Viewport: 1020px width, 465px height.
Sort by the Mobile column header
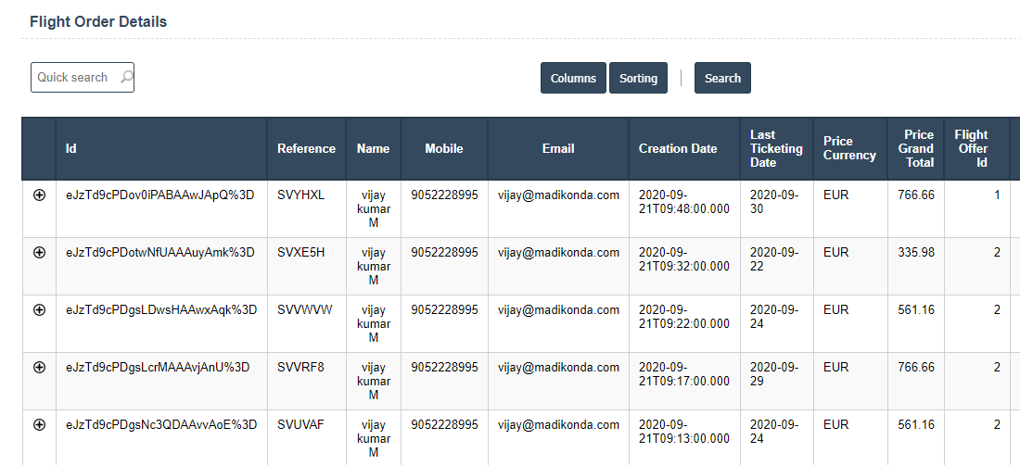tap(443, 148)
